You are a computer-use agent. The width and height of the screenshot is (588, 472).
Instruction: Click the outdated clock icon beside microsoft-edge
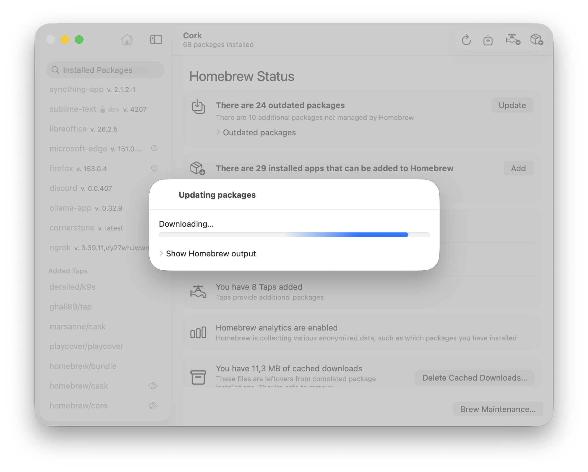pyautogui.click(x=154, y=148)
